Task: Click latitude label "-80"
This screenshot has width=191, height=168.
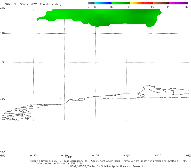Action: click(2, 151)
